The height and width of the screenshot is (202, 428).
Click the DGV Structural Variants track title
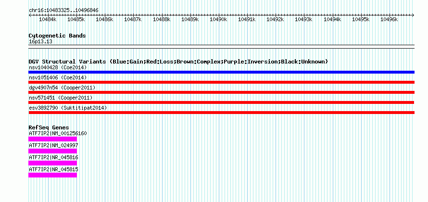point(178,62)
